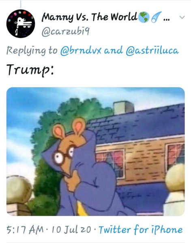Follow the thread line above the avatar
Viewport: 191px width, 243px height.
click(x=21, y=4)
